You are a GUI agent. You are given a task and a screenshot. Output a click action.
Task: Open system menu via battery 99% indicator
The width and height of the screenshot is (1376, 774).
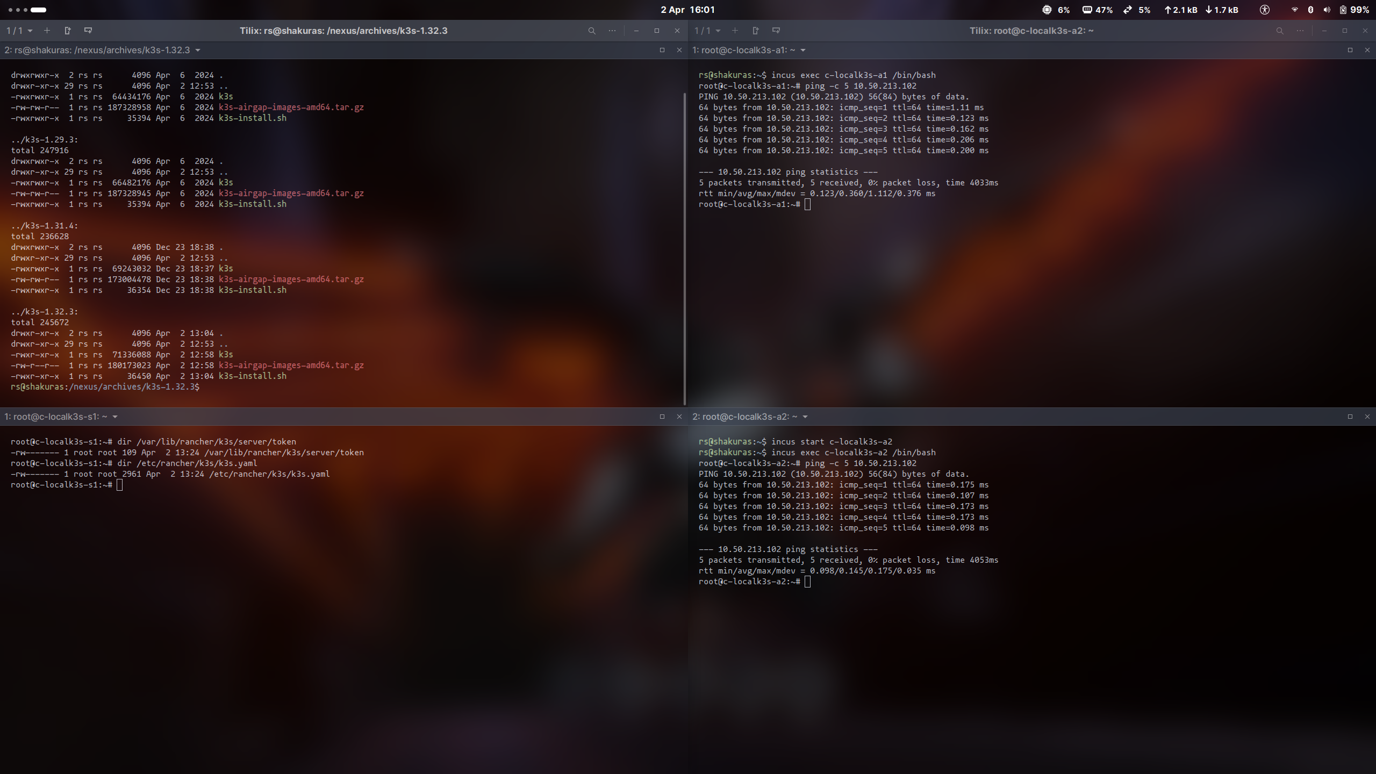(1353, 10)
